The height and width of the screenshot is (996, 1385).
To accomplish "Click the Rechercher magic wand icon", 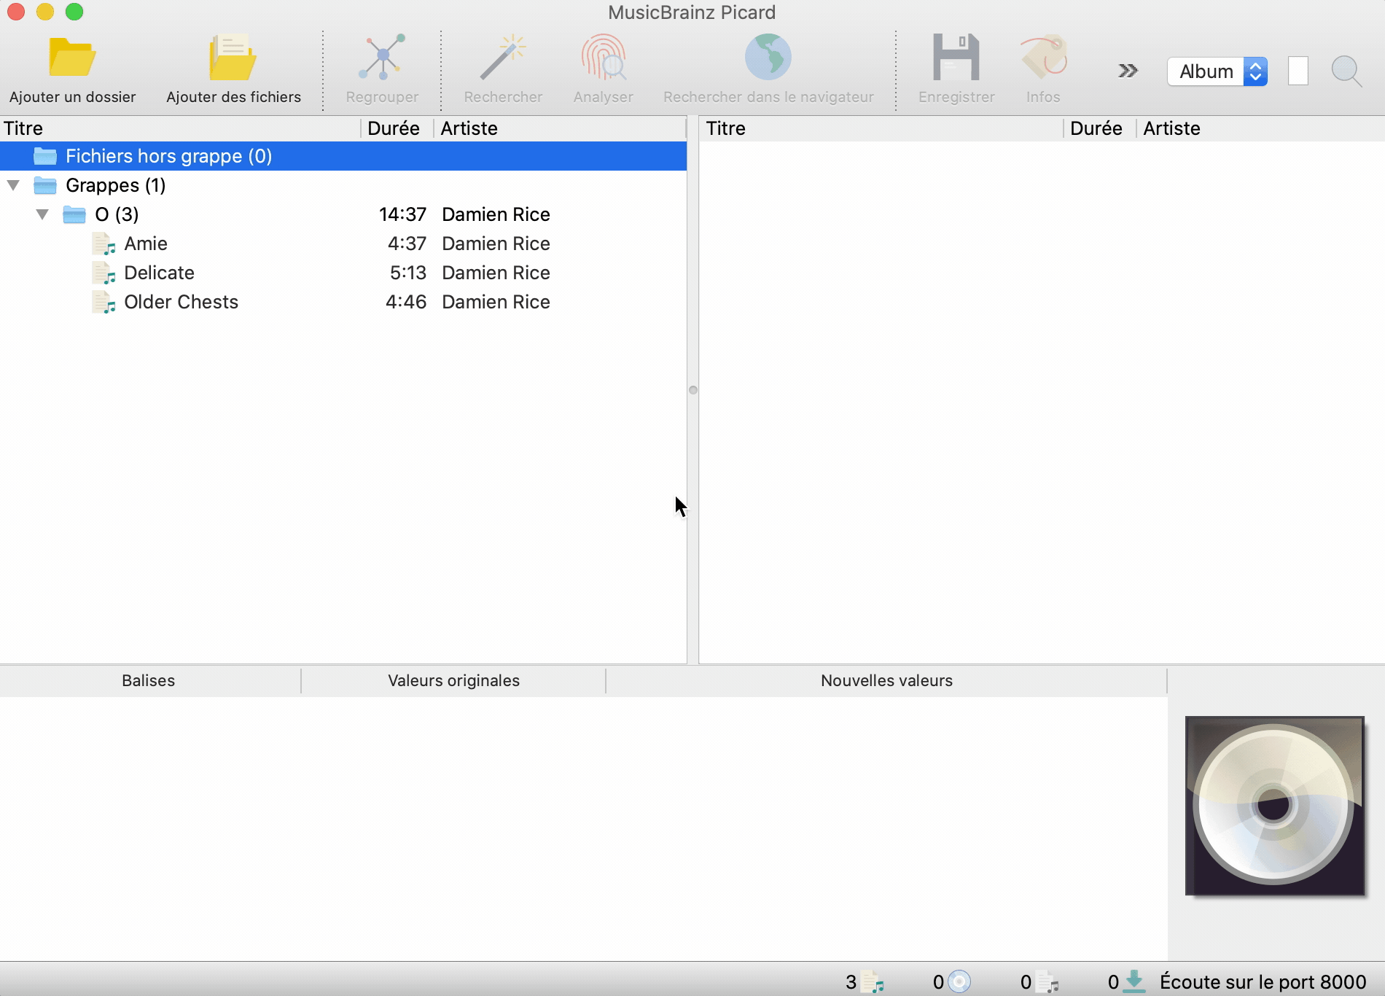I will pyautogui.click(x=503, y=58).
